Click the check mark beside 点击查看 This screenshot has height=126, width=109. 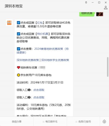[x=19, y=49]
